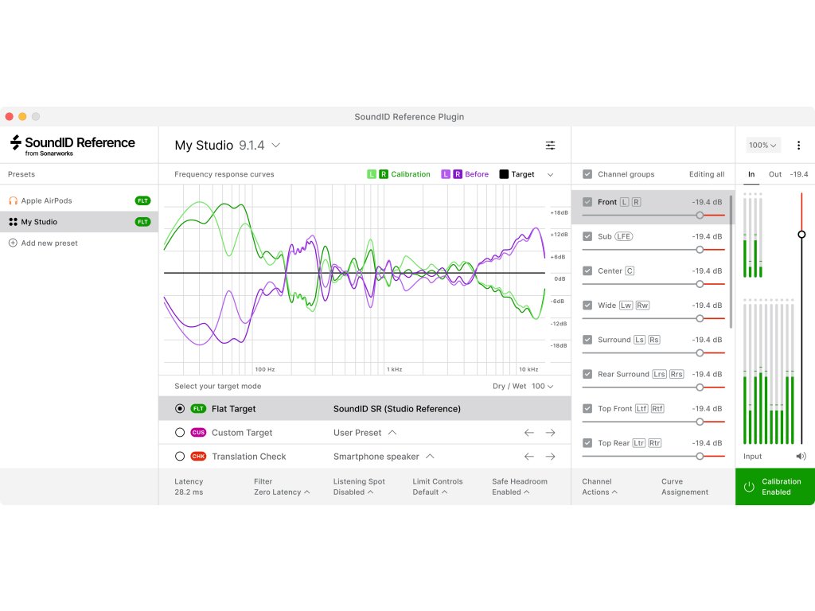Switch to the In meter tab
Image resolution: width=815 pixels, height=611 pixels.
point(751,174)
